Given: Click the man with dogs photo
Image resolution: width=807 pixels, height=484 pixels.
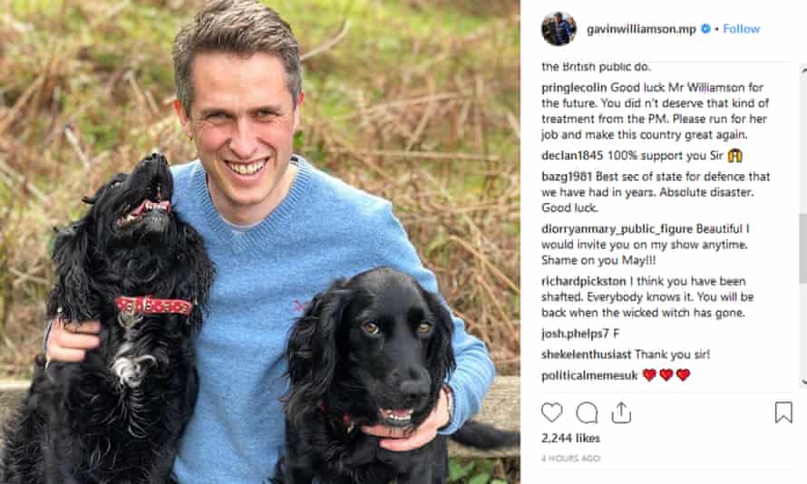Looking at the screenshot, I should pos(260,242).
